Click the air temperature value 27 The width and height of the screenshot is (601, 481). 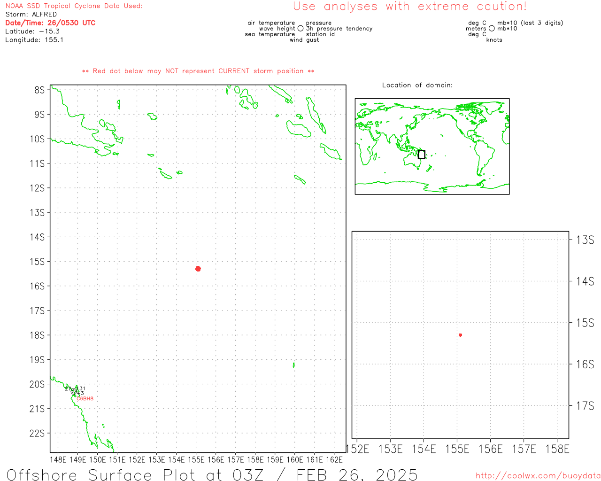pyautogui.click(x=68, y=389)
